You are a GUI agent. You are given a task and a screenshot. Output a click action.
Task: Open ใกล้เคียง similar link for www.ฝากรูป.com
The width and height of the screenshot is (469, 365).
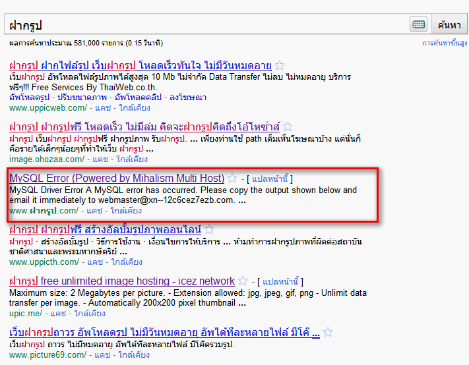coord(126,211)
